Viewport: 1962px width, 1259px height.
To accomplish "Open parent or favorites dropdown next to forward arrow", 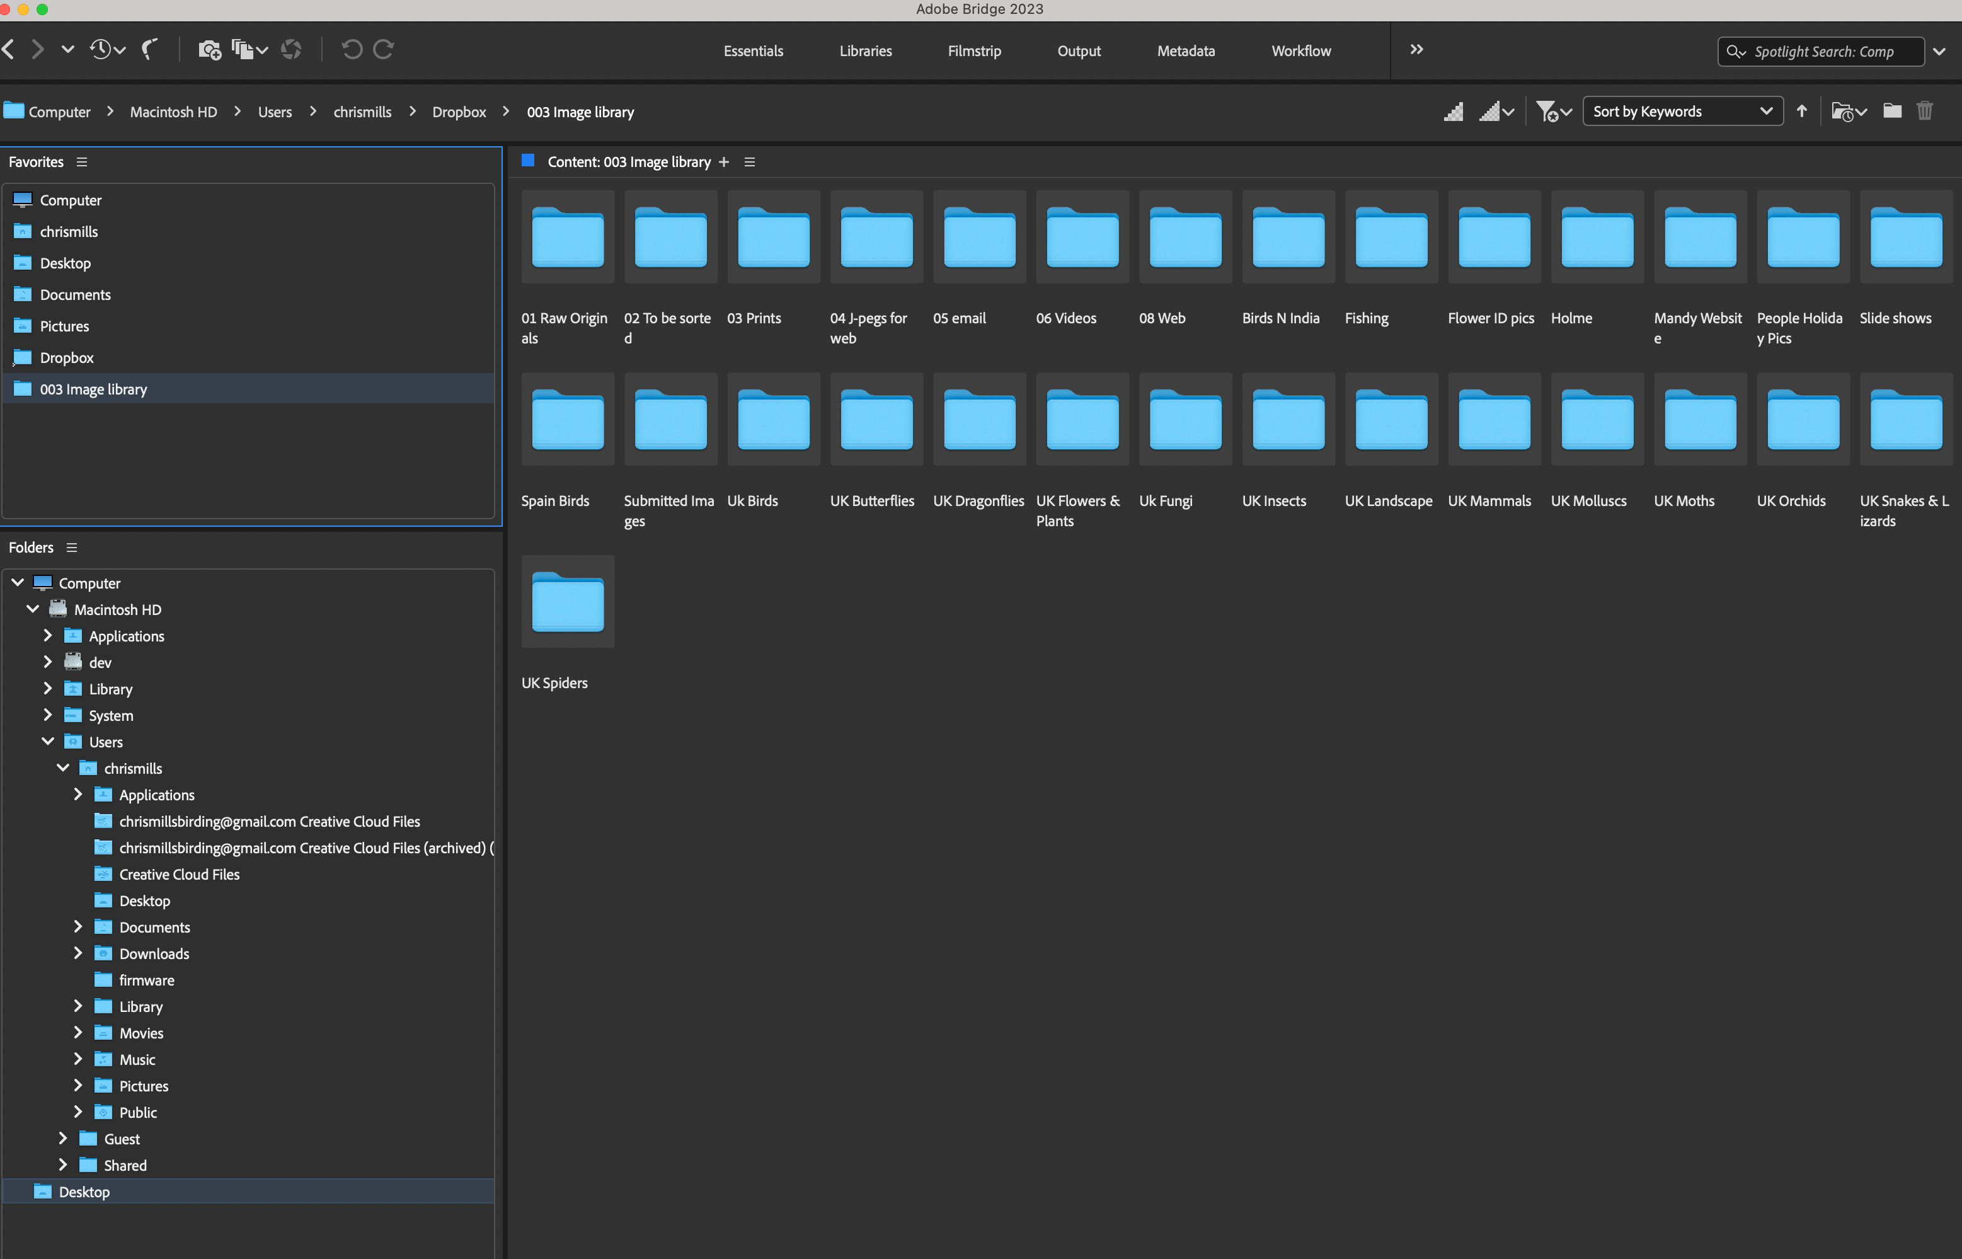I will (68, 49).
